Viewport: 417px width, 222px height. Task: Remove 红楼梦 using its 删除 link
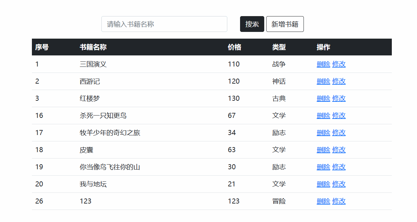[323, 98]
